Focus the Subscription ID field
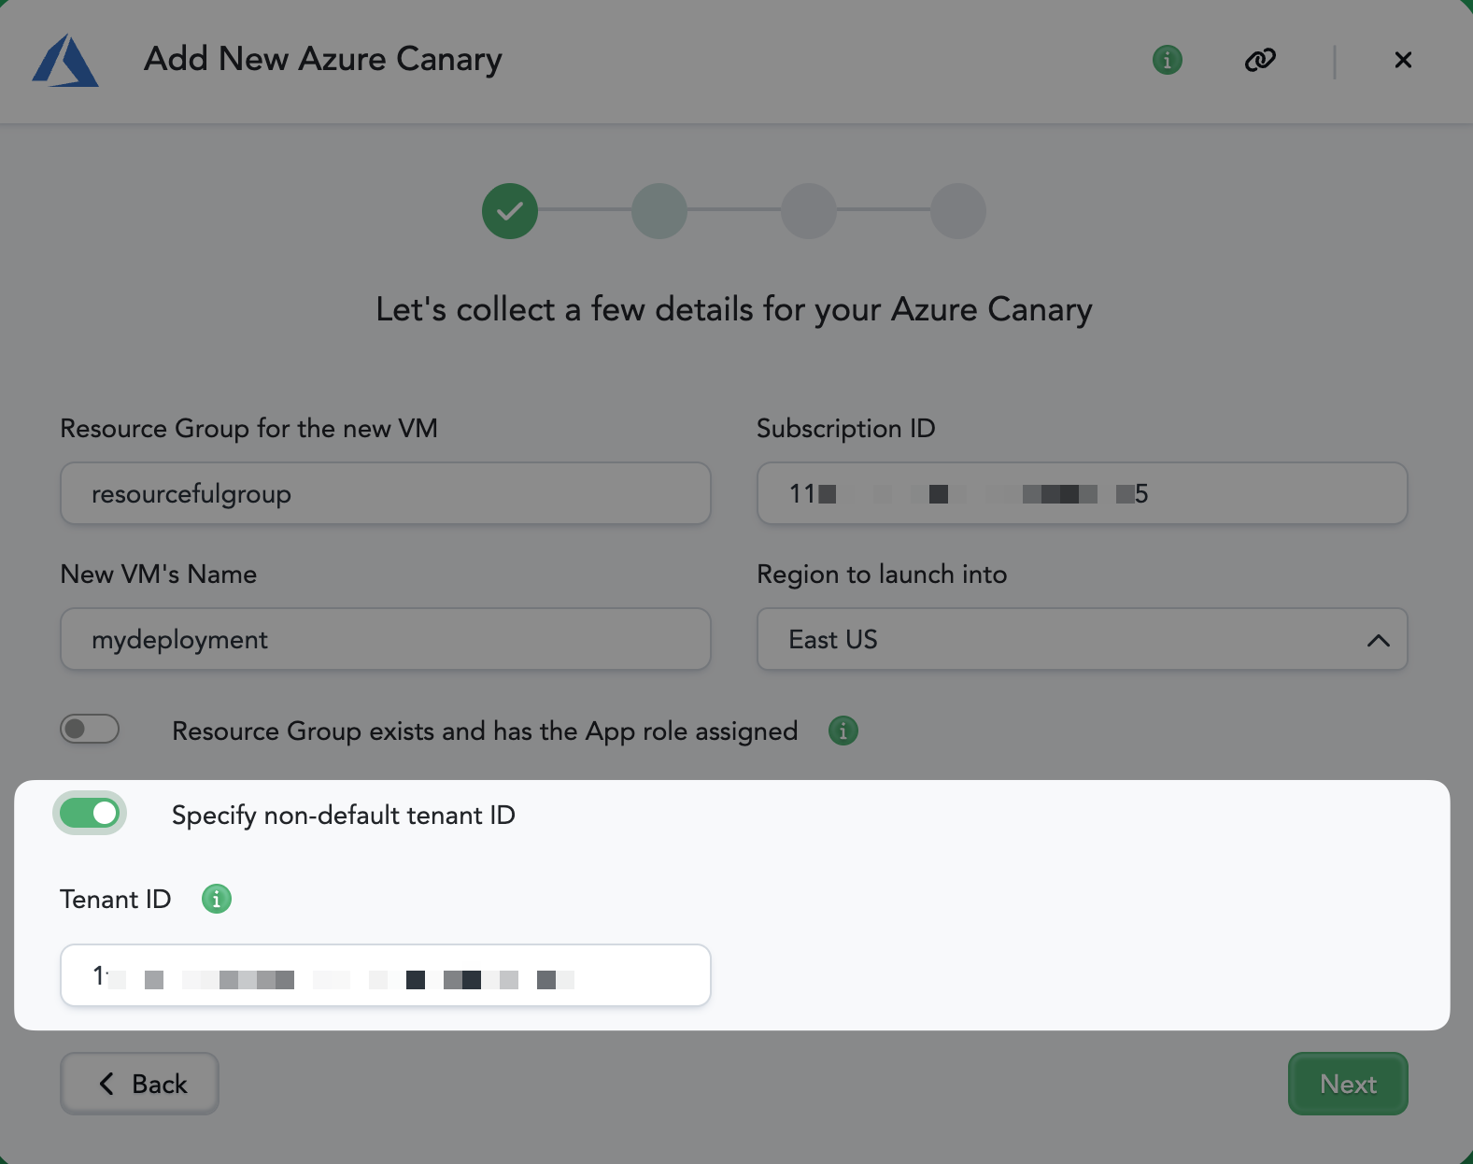The width and height of the screenshot is (1473, 1164). click(x=1082, y=493)
